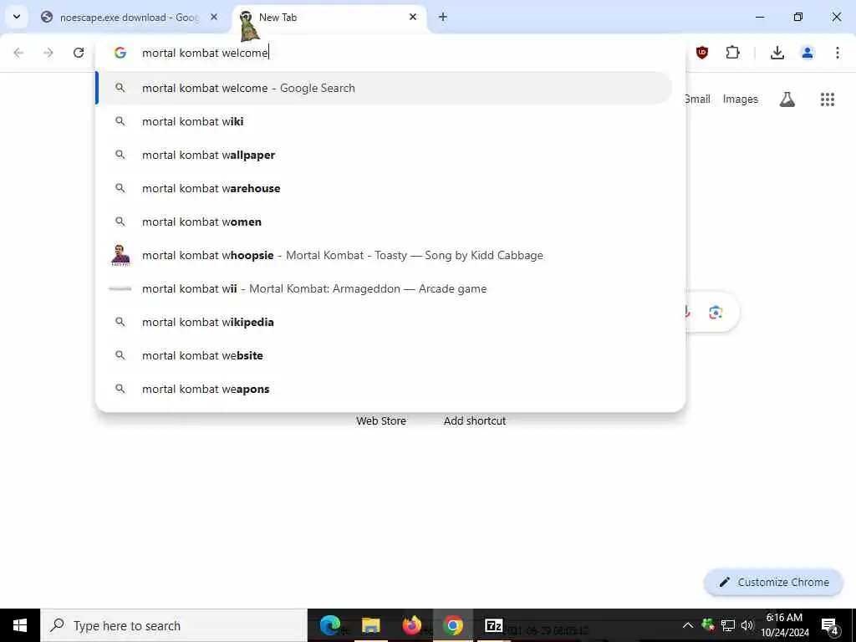The height and width of the screenshot is (642, 856).
Task: Show hidden system tray icons
Action: 688,625
